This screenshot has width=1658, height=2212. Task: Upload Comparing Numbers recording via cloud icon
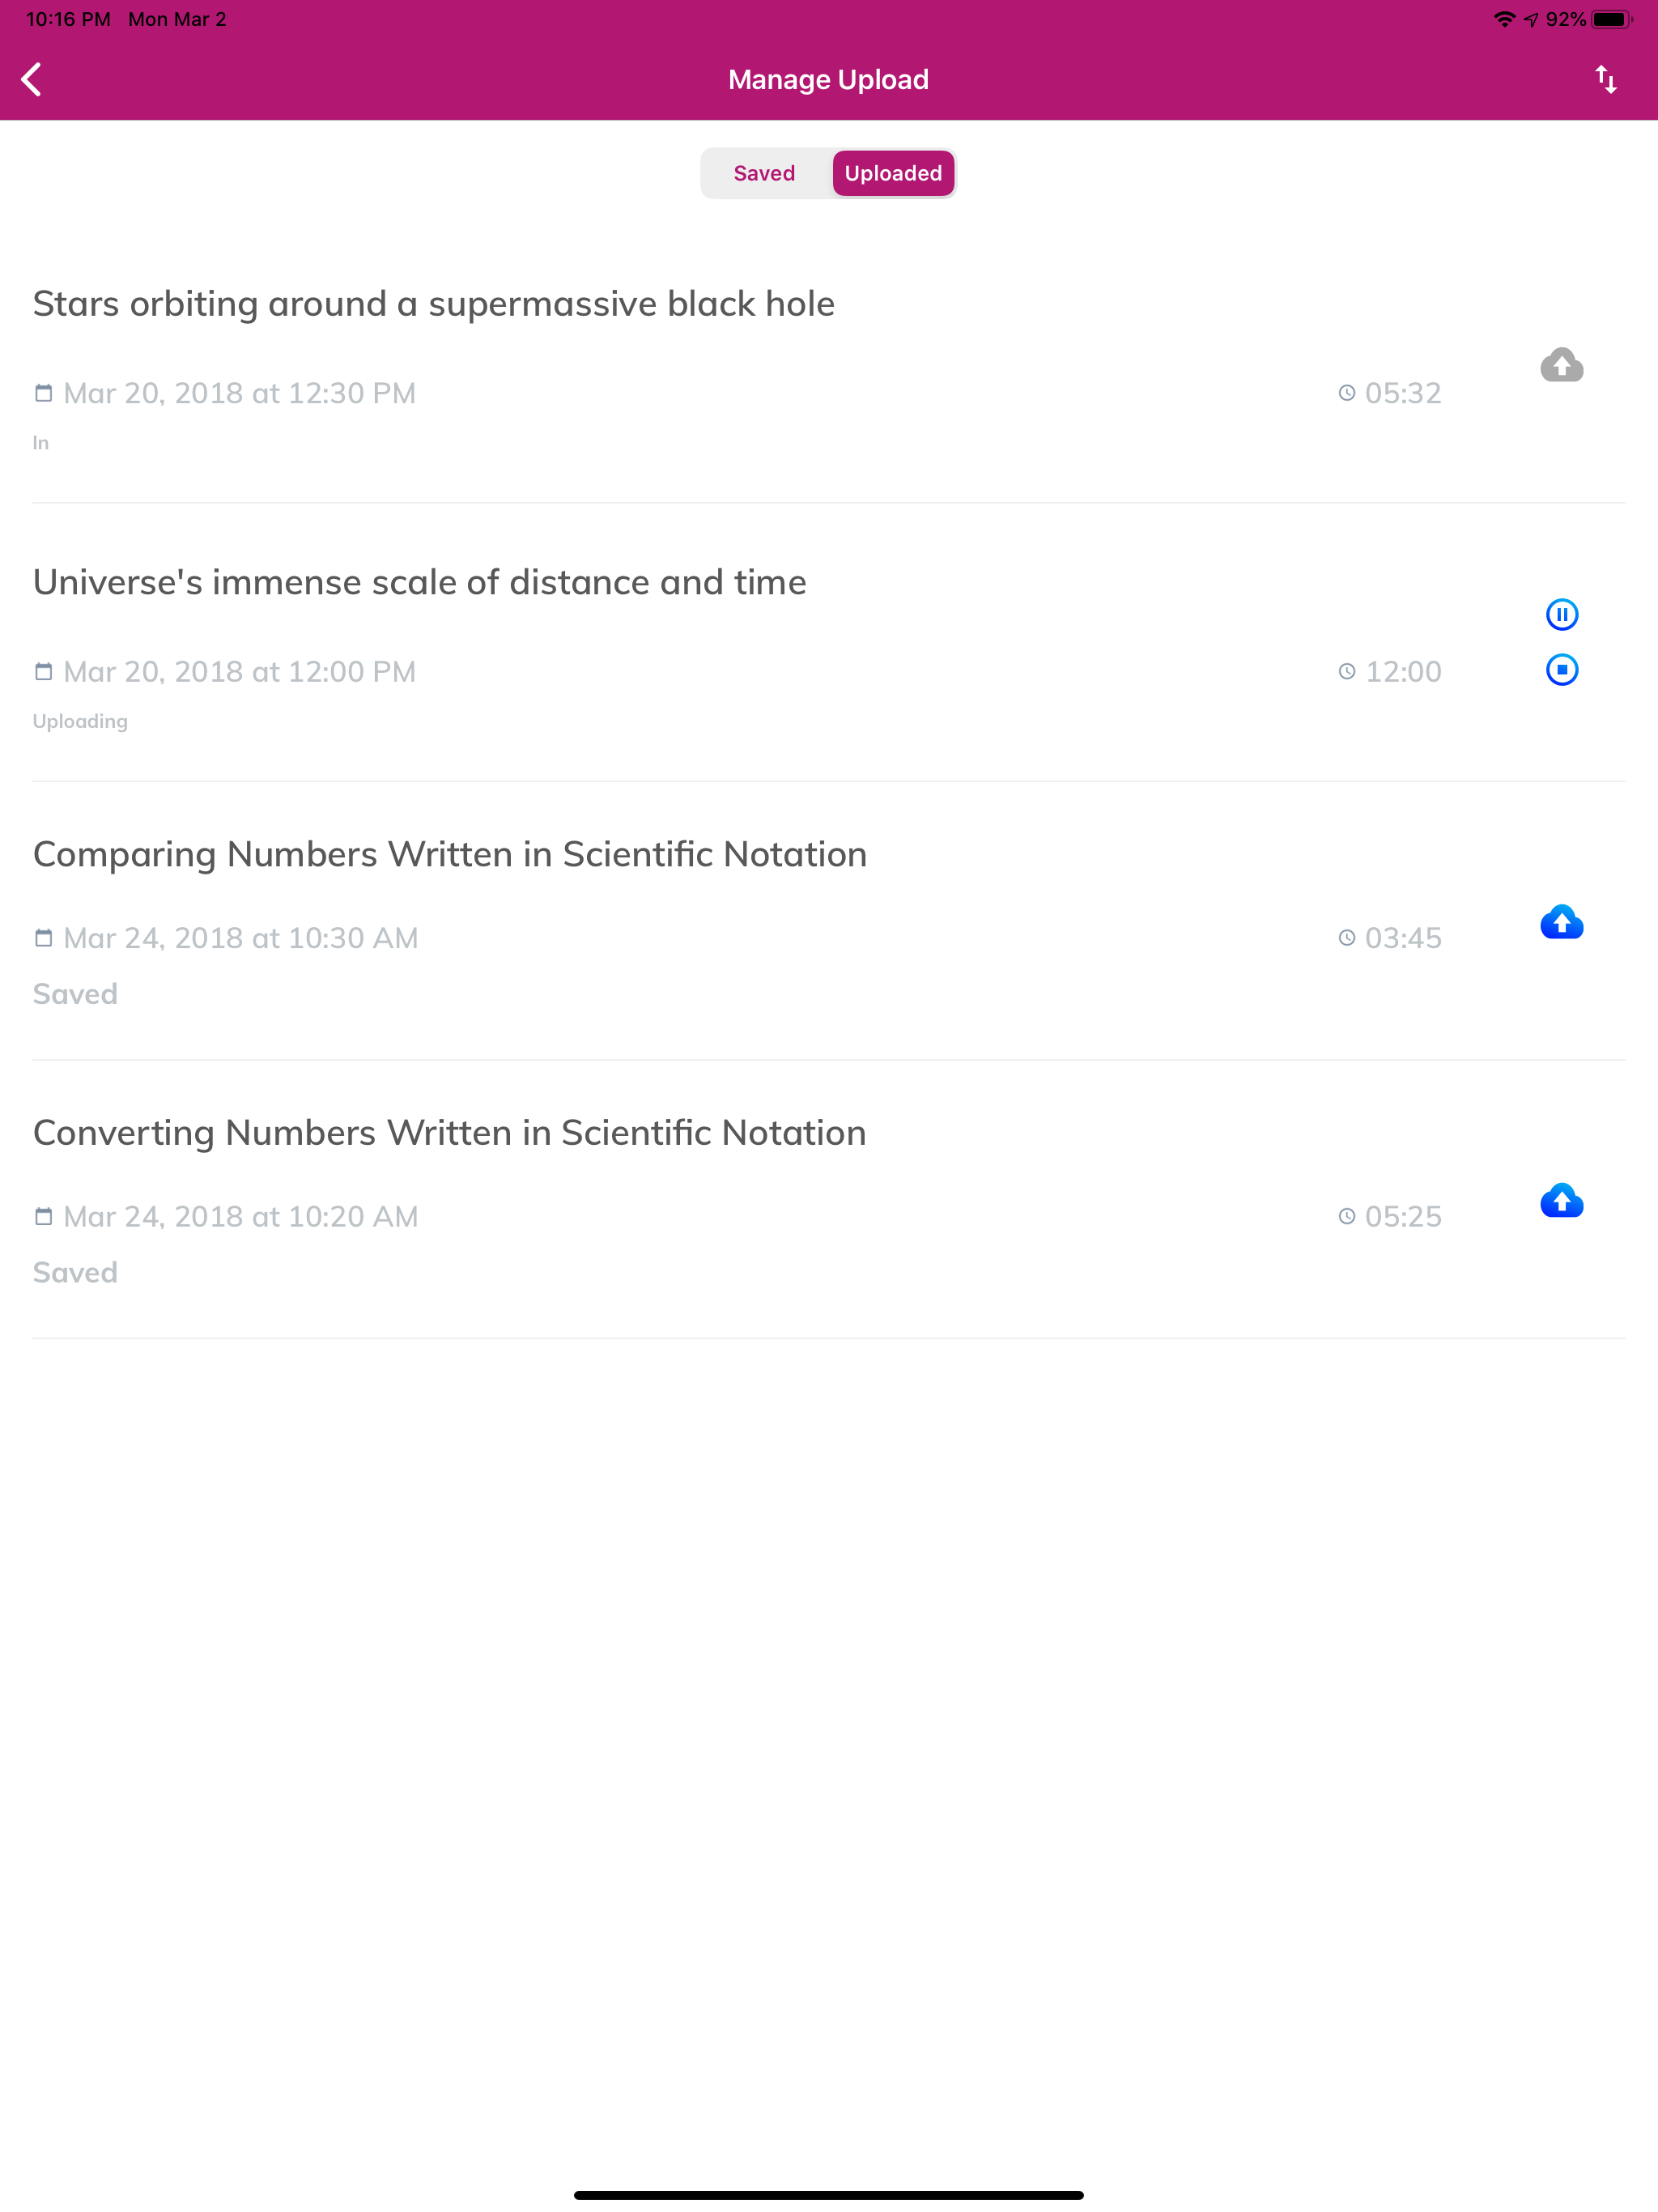(x=1561, y=921)
